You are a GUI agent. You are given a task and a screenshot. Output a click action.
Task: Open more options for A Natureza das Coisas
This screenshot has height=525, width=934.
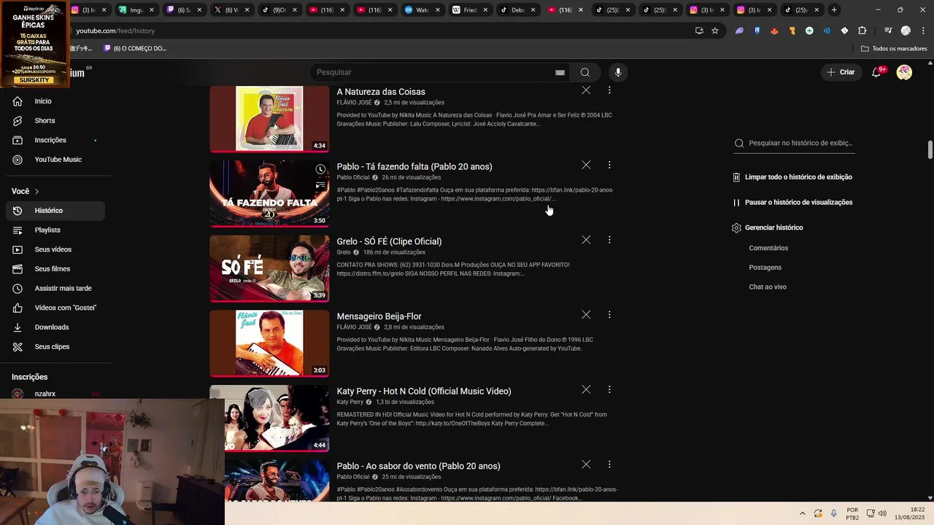(x=609, y=90)
